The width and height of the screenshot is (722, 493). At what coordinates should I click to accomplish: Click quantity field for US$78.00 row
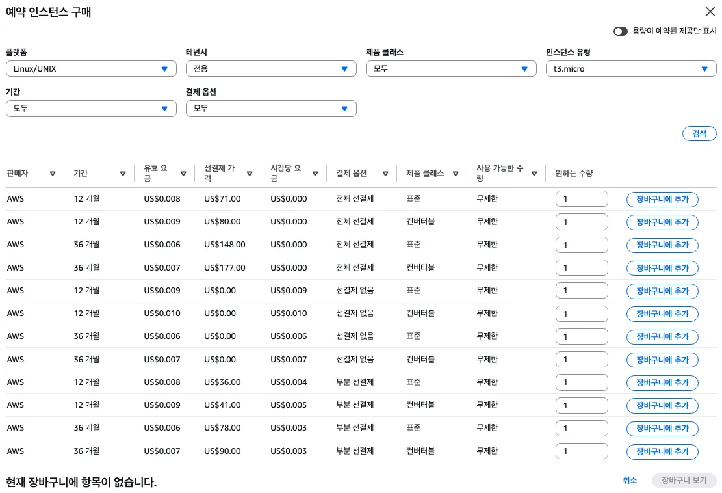[x=582, y=429]
